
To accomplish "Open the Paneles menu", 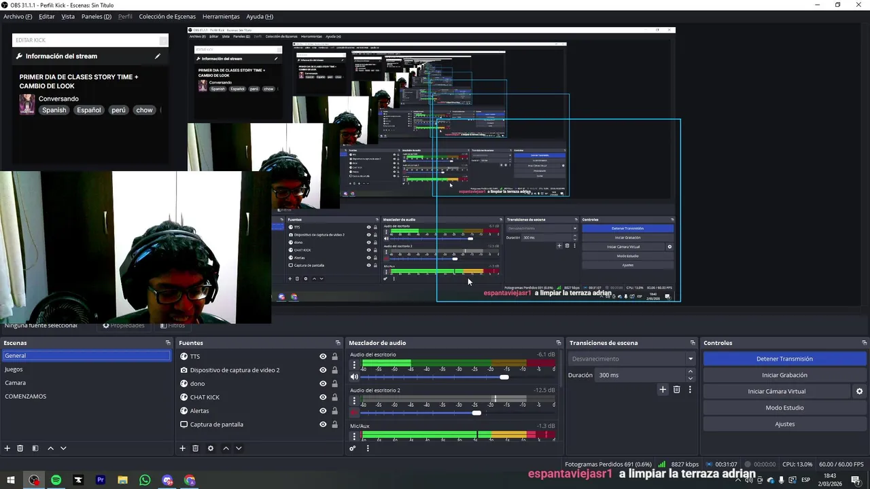I will [x=97, y=16].
